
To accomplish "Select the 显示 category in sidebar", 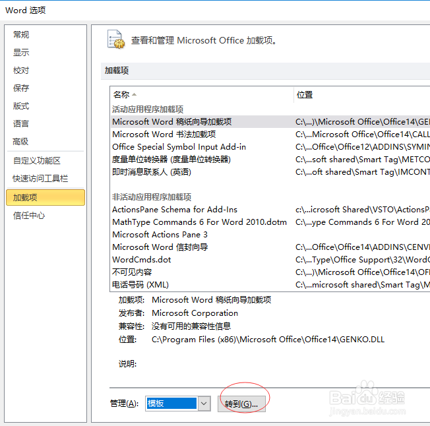I will click(21, 52).
